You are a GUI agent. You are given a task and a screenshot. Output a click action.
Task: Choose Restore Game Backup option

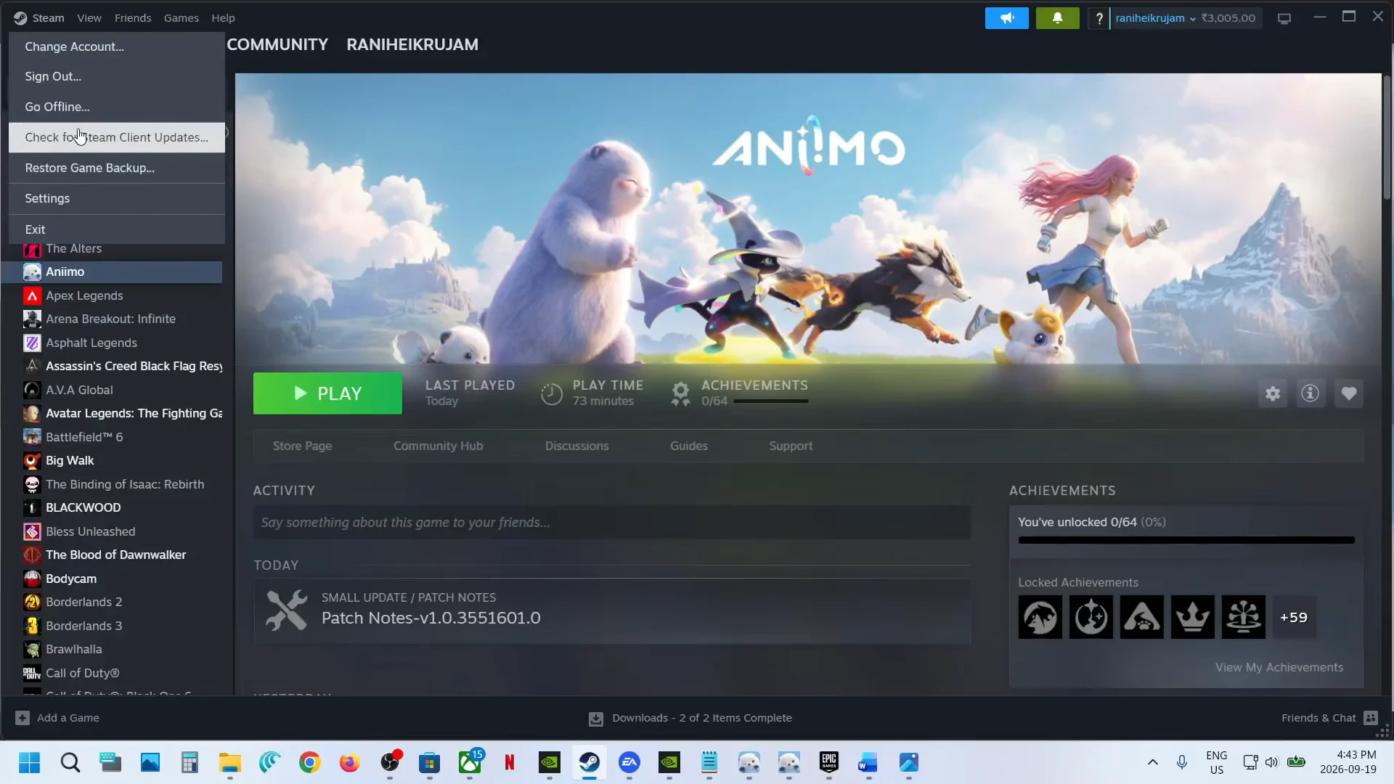[117, 168]
